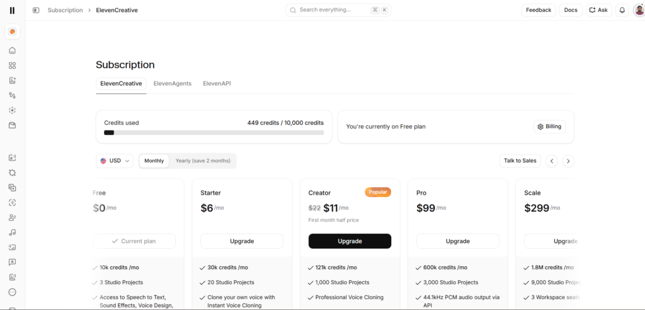Click the ElevenLabs double-bar logo
Screen dimensions: 645x310
pos(13,10)
